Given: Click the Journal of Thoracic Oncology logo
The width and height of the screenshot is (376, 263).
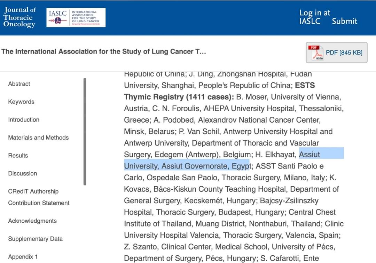Looking at the screenshot, I should (19, 17).
